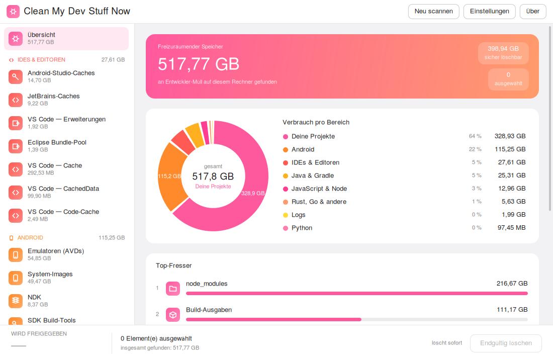Click the SDK Build-Tools label
Screen dimensions: 553x362
(51, 320)
